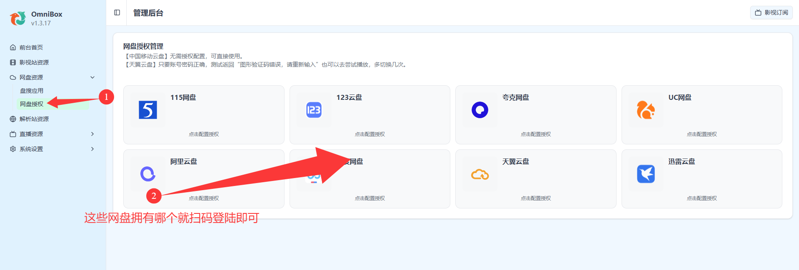The width and height of the screenshot is (799, 270).
Task: Click the 夸克网盘 title text
Action: click(x=516, y=97)
